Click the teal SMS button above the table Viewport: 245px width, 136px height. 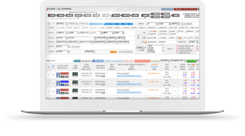(77, 61)
